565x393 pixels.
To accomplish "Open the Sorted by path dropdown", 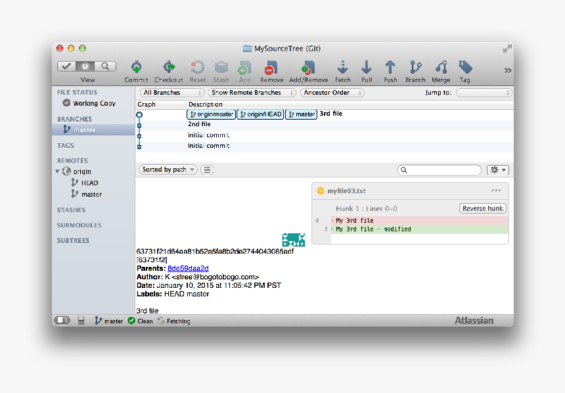I will (168, 170).
